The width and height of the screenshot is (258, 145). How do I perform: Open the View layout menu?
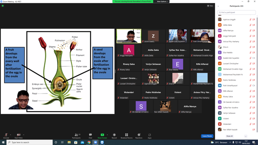pyautogui.click(x=210, y=6)
